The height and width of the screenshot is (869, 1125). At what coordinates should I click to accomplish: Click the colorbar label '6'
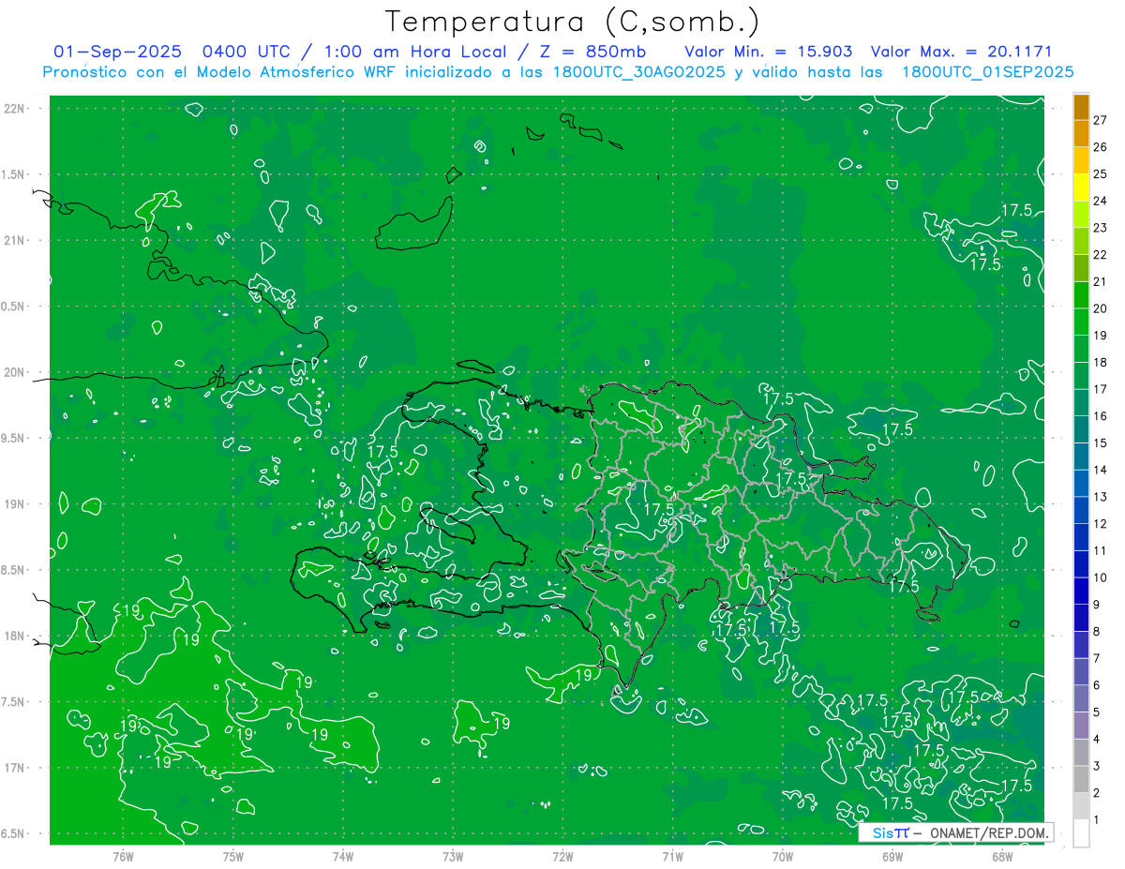(1097, 686)
